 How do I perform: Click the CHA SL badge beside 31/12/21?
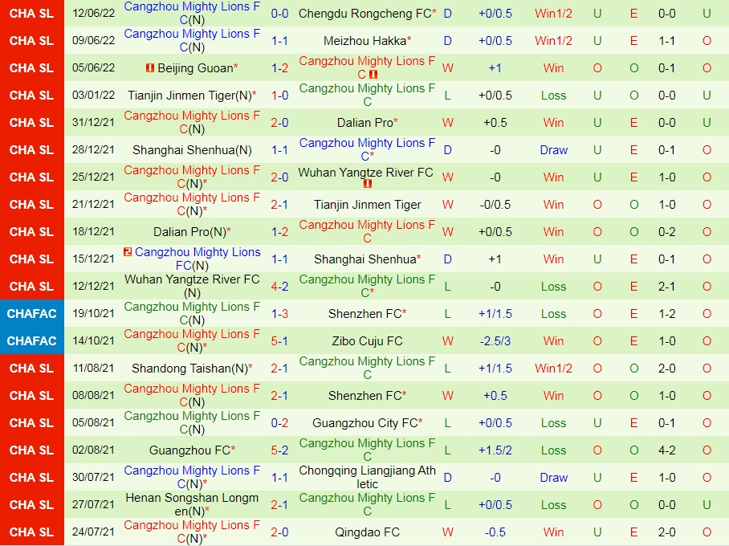pyautogui.click(x=31, y=122)
